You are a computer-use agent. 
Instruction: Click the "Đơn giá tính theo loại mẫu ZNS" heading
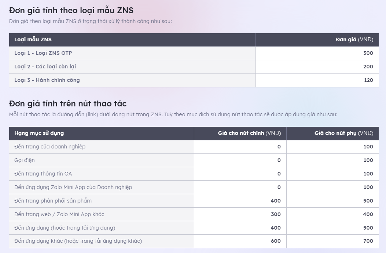coord(71,10)
